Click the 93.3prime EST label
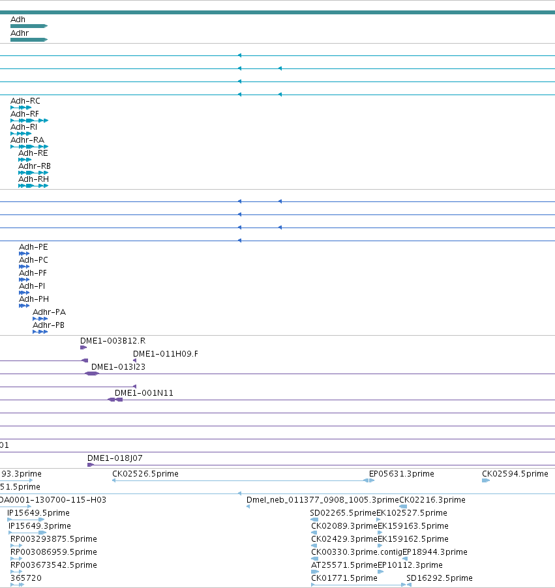555x588 pixels. point(21,474)
